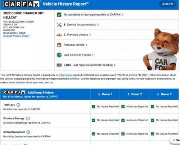Viewport: 180px width, 145px height.
Task: Select the Owner 2 column header
Action: (135, 94)
